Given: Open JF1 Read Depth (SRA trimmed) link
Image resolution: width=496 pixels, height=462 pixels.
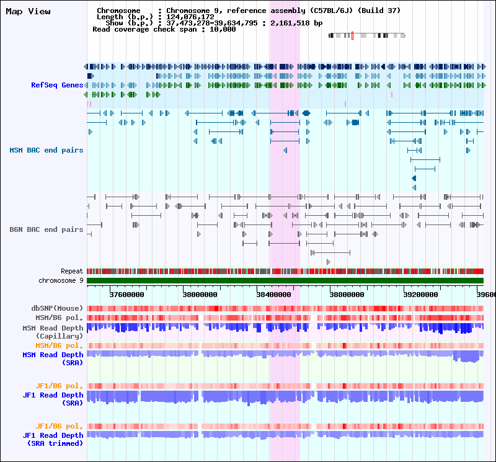Looking at the screenshot, I should (53, 439).
